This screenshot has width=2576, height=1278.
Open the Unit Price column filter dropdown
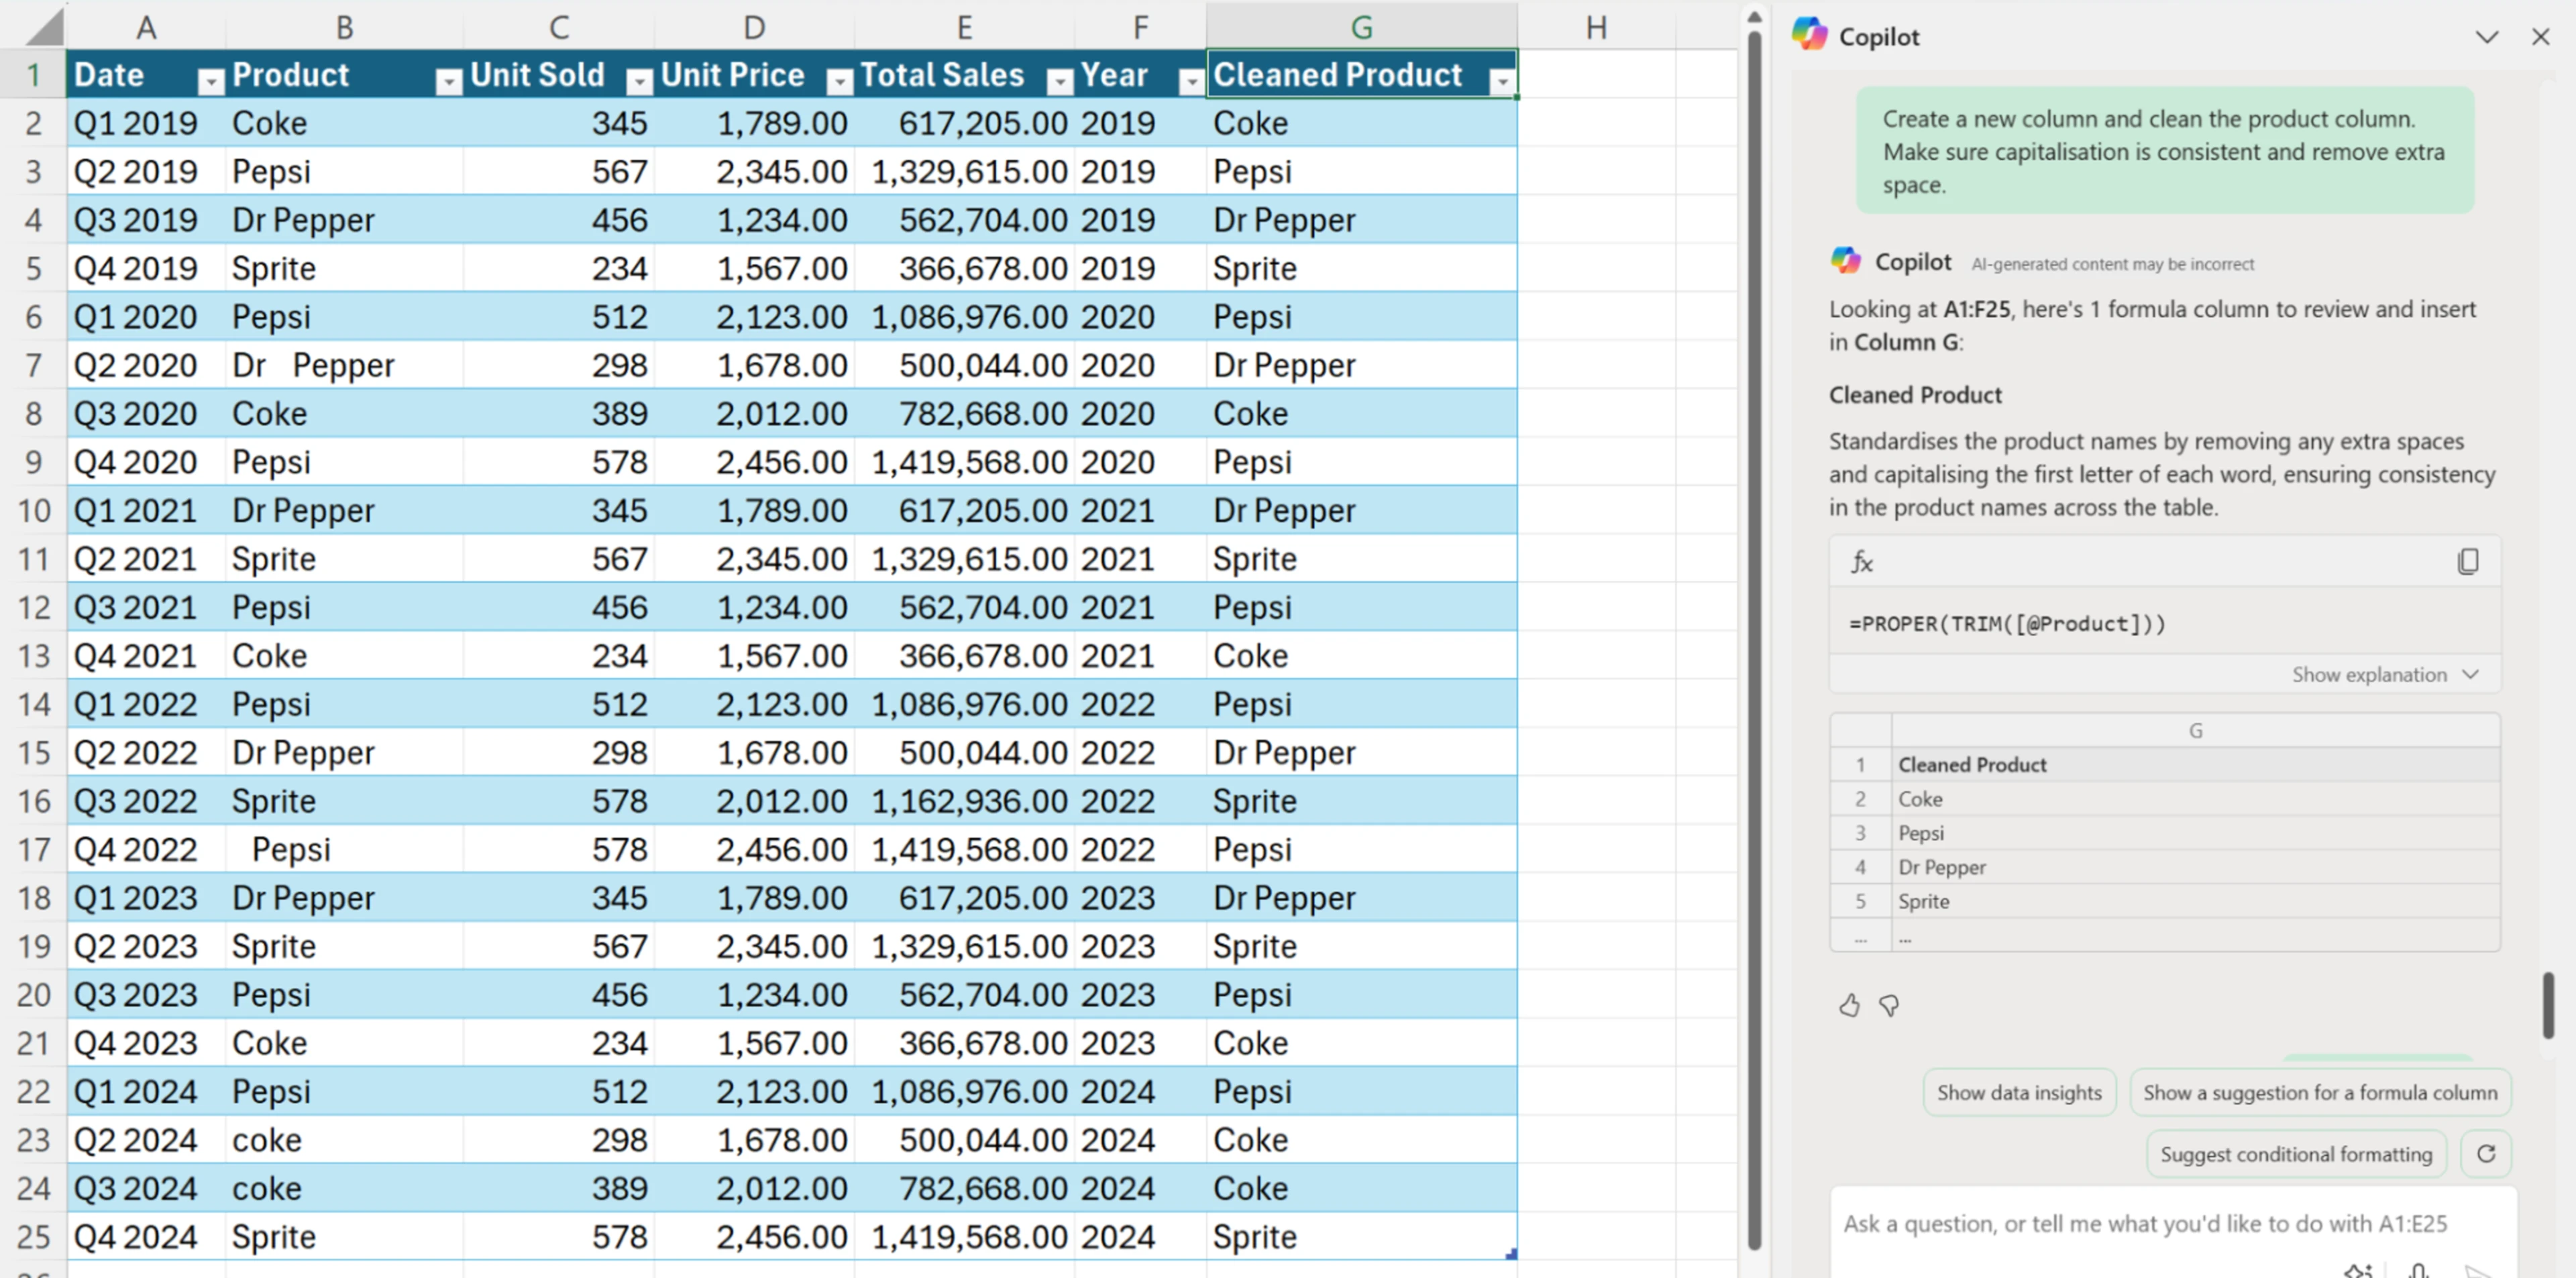click(x=840, y=81)
